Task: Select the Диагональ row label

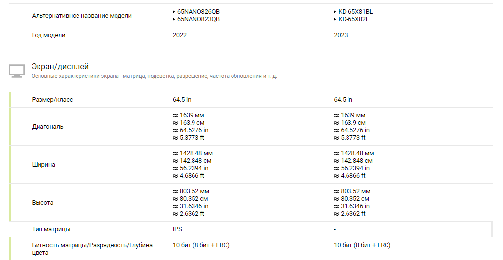Action: pos(47,127)
